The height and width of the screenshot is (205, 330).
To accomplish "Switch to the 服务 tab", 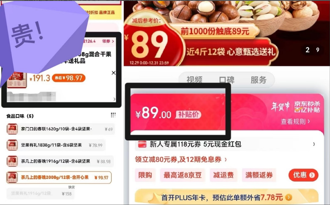I will [258, 80].
